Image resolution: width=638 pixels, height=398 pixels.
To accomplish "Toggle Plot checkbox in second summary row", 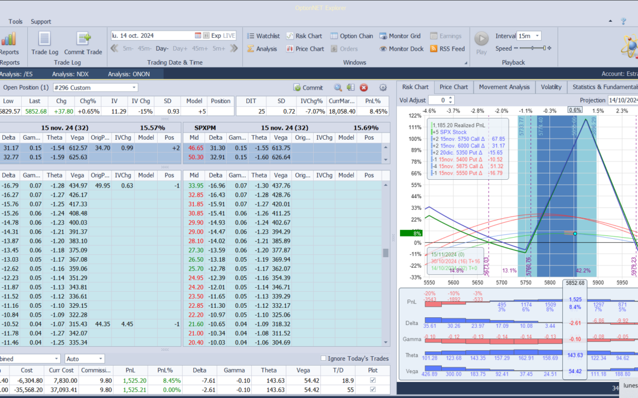I will [x=372, y=390].
